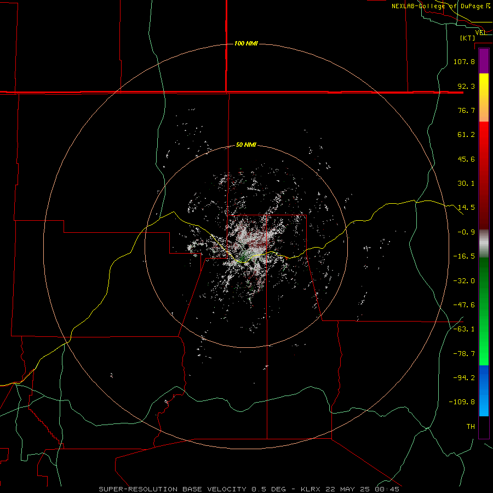The width and height of the screenshot is (493, 493).
Task: Click the 92.3 scale value
Action: (466, 86)
